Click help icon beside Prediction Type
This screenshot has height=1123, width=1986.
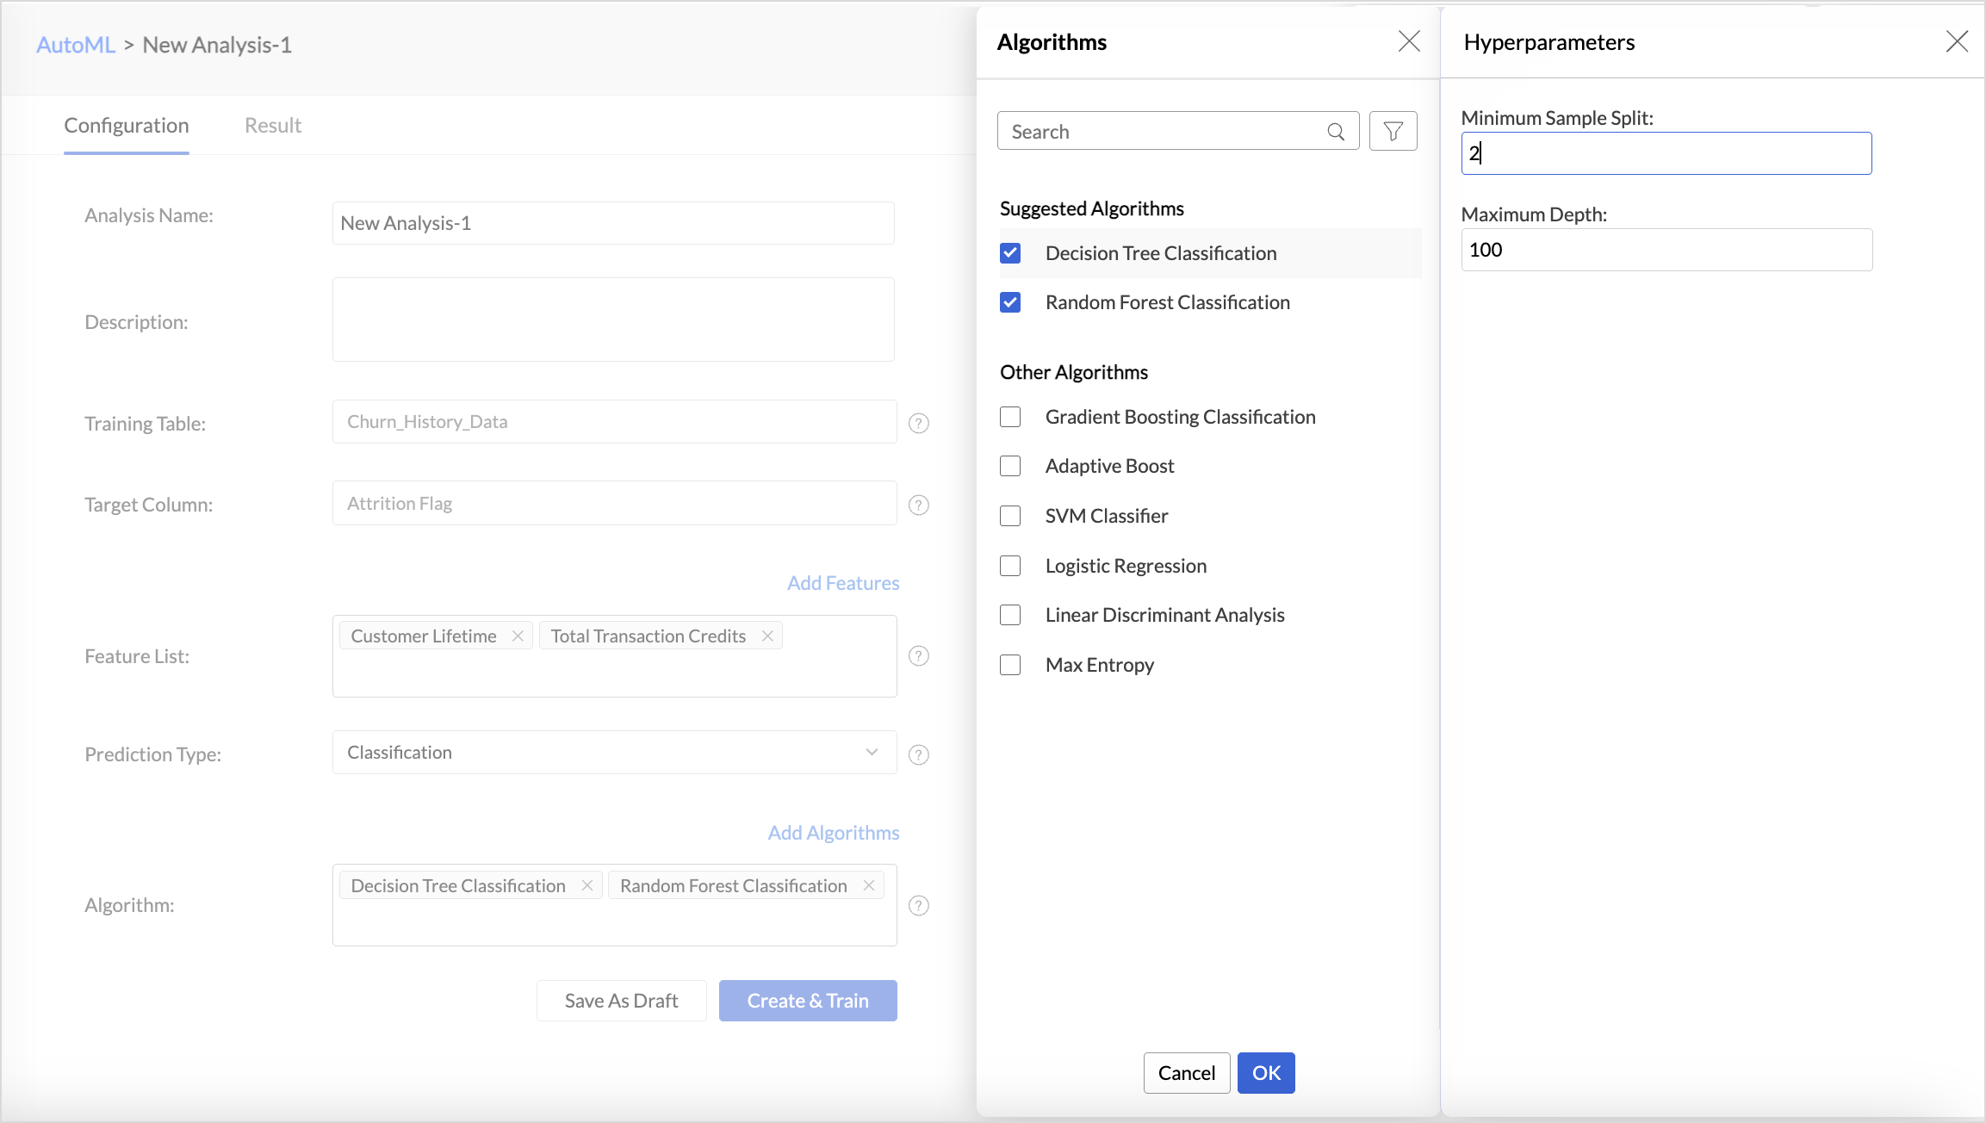click(x=919, y=754)
